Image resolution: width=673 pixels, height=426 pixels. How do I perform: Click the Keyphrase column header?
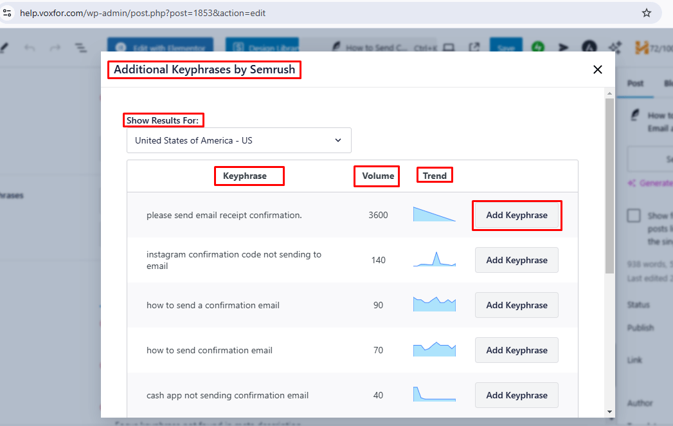pos(245,176)
